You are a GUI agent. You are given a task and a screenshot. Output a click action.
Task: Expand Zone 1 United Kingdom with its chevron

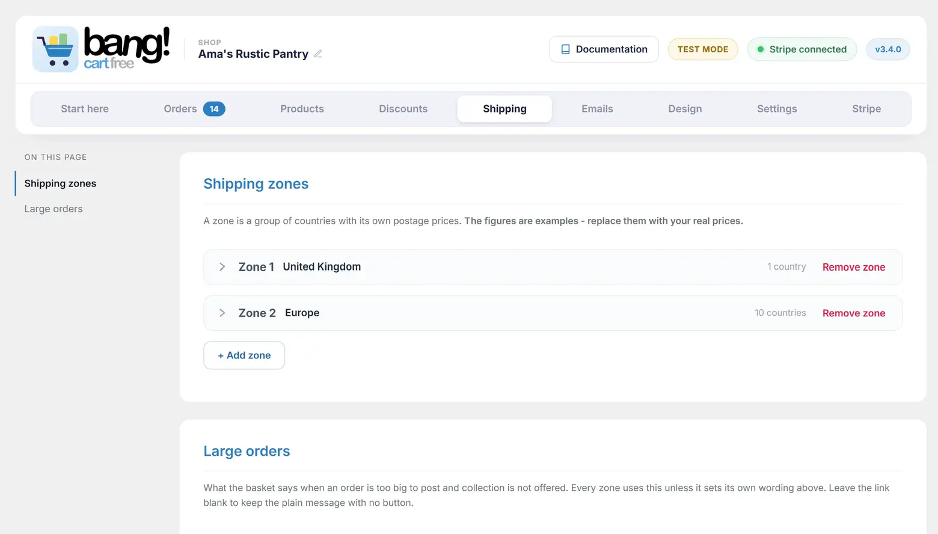222,267
